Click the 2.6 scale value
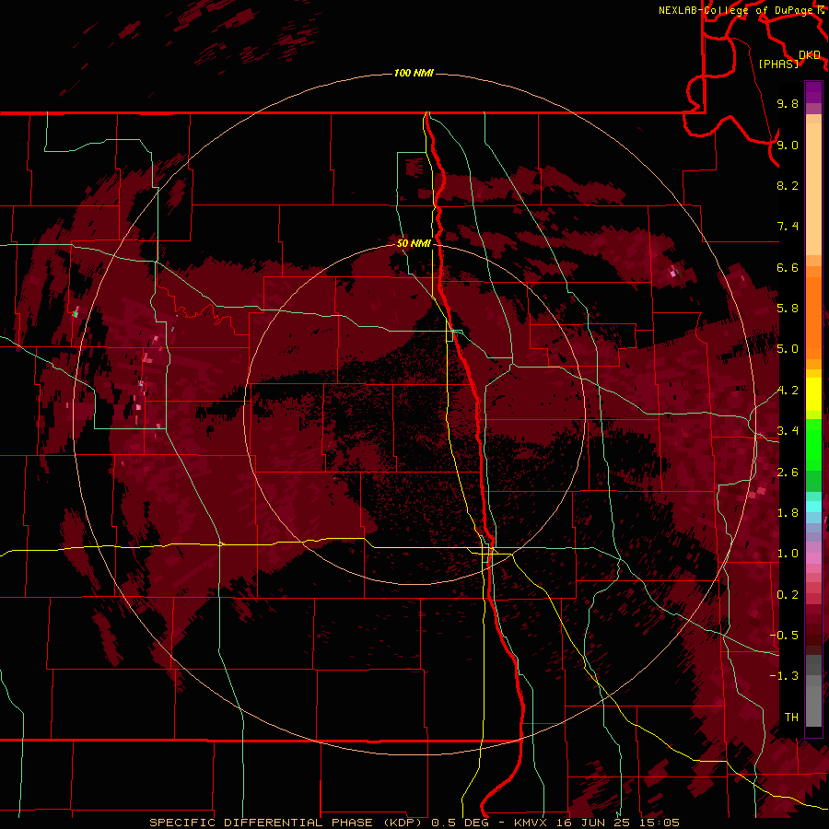 (x=788, y=473)
